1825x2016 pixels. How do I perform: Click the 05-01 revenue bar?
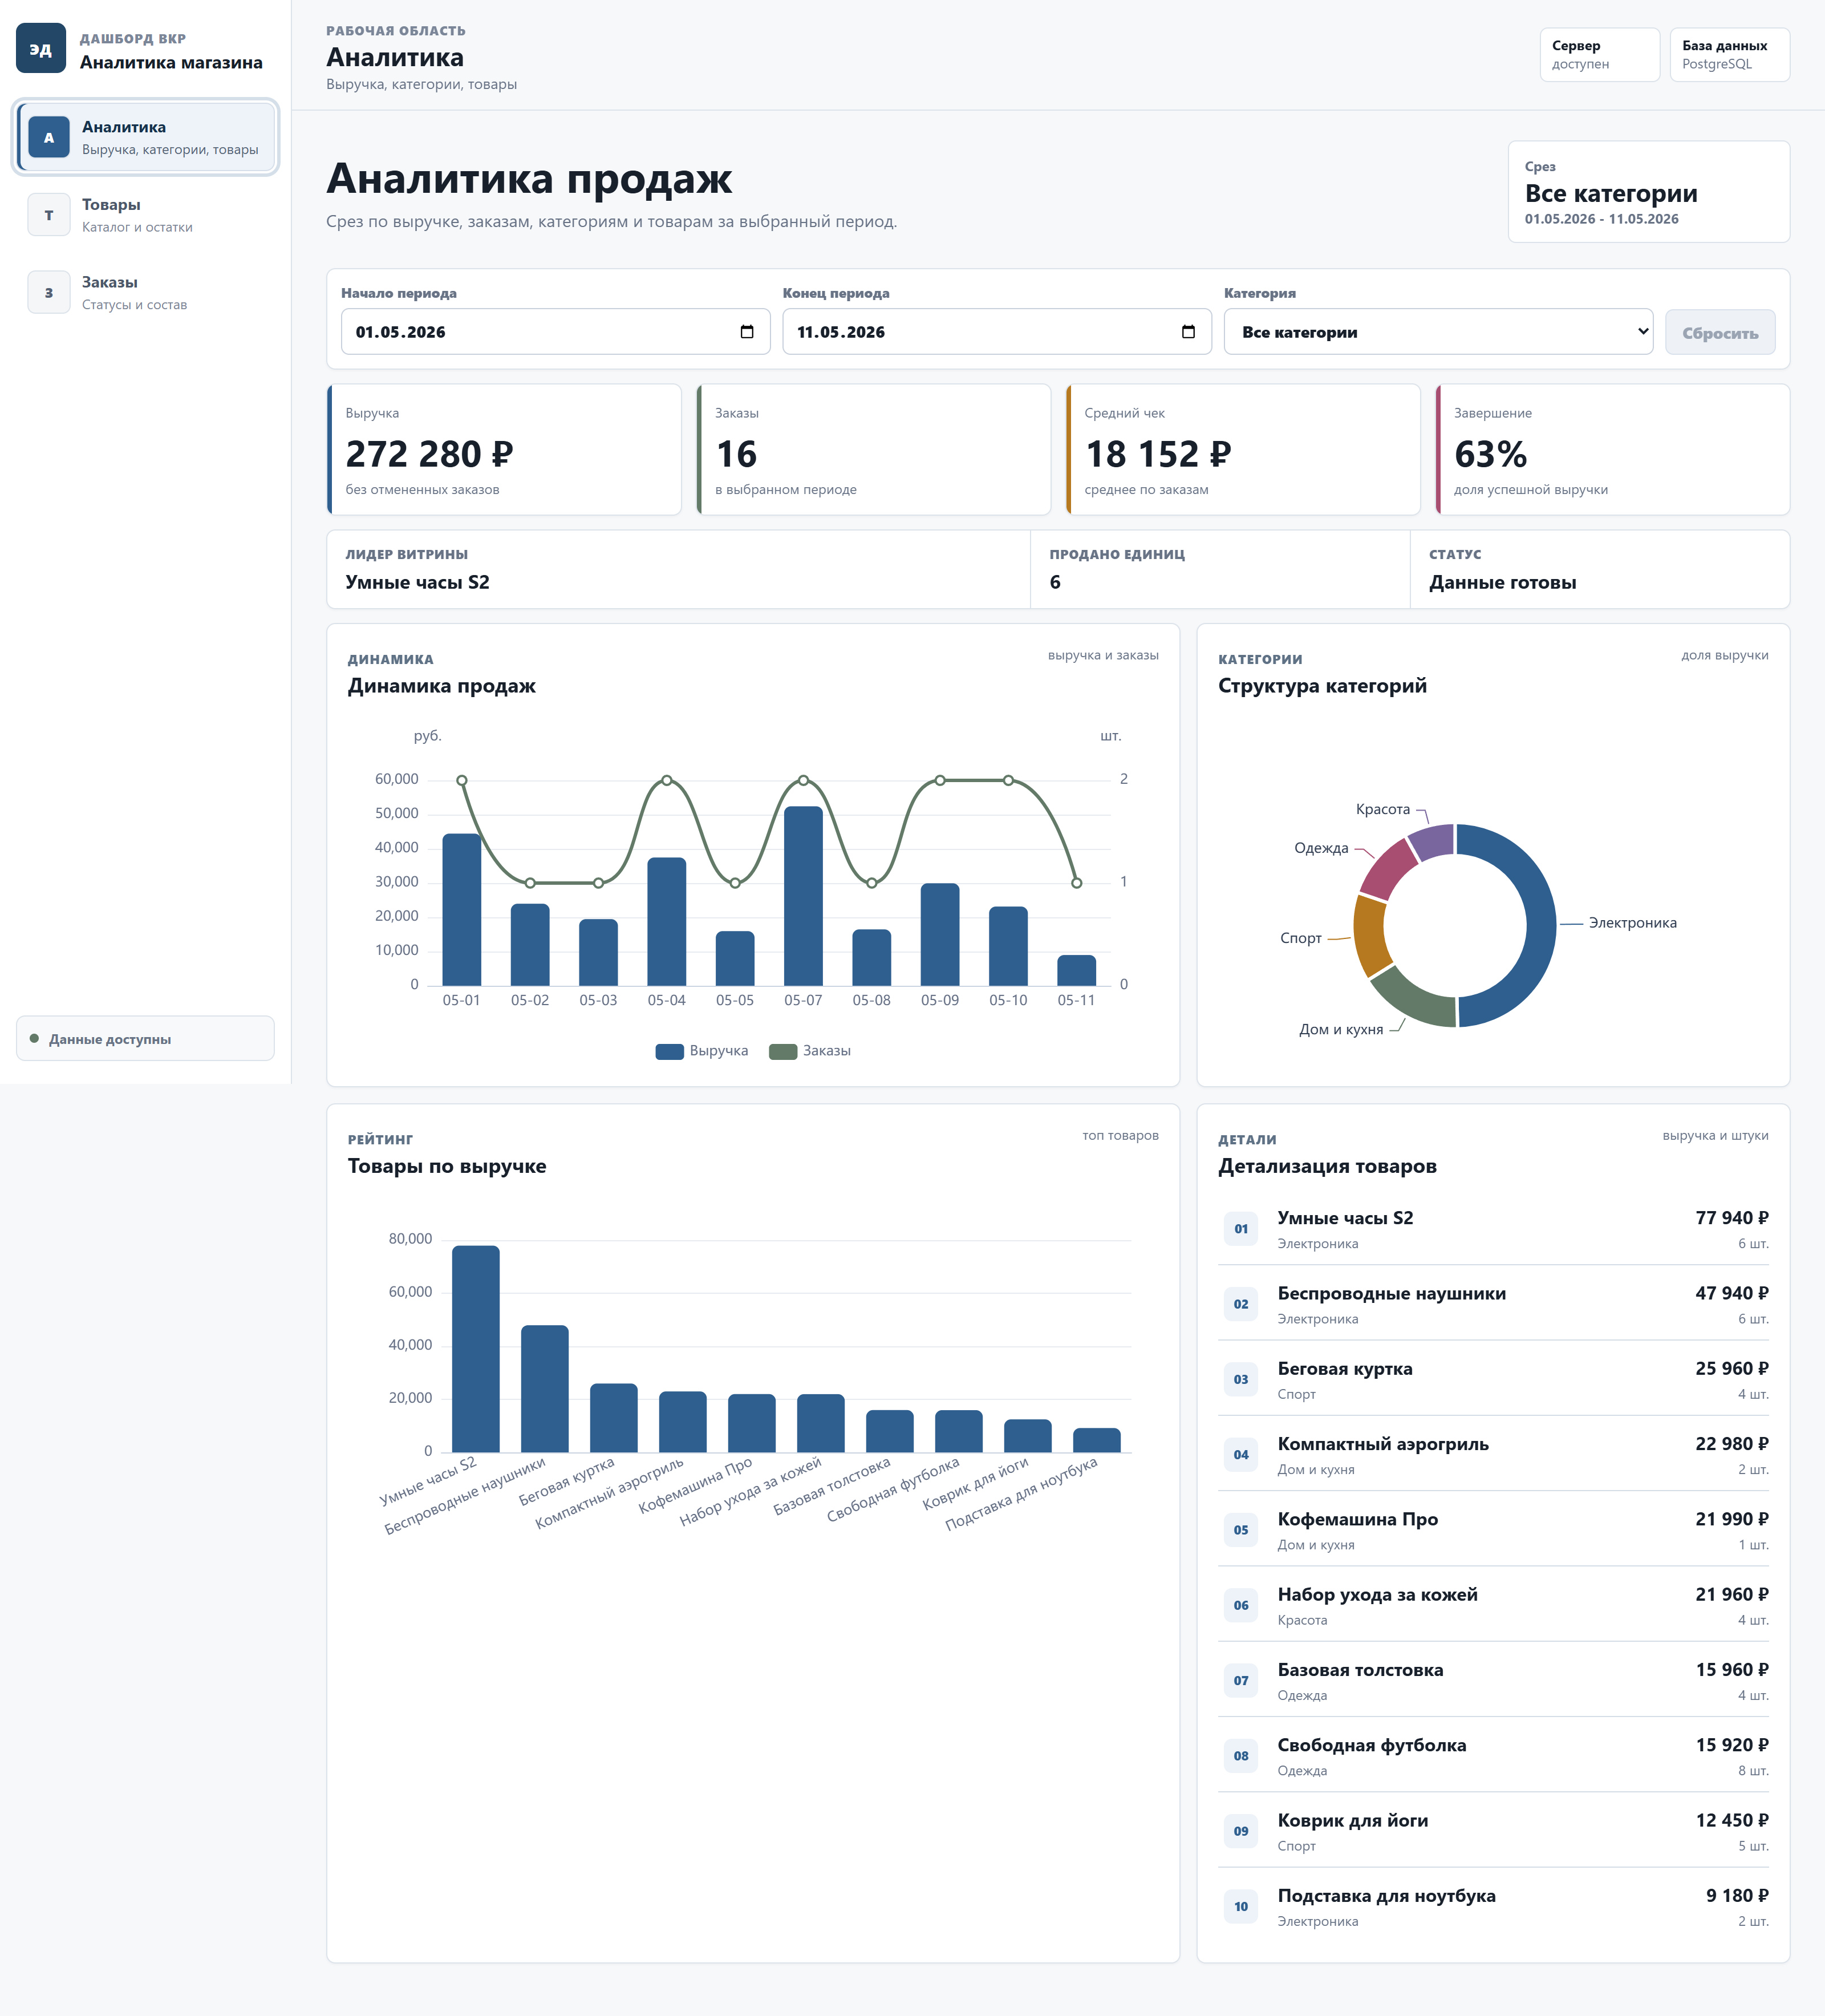click(x=461, y=910)
